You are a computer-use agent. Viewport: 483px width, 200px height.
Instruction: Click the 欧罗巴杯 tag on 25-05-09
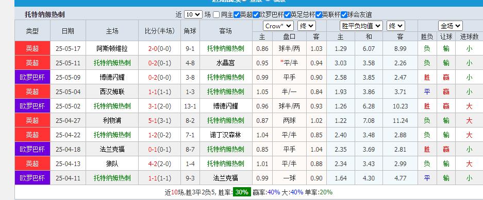click(x=32, y=77)
